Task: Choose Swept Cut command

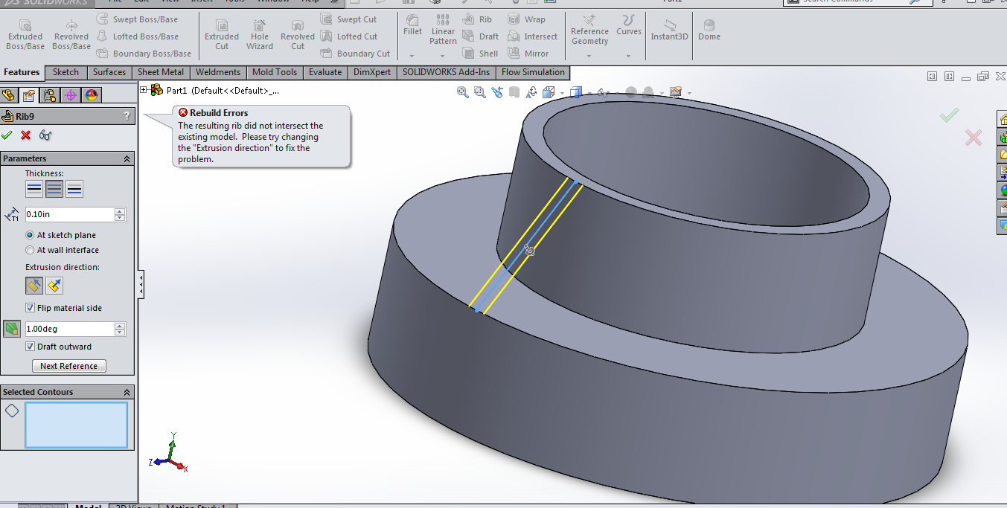Action: (348, 19)
